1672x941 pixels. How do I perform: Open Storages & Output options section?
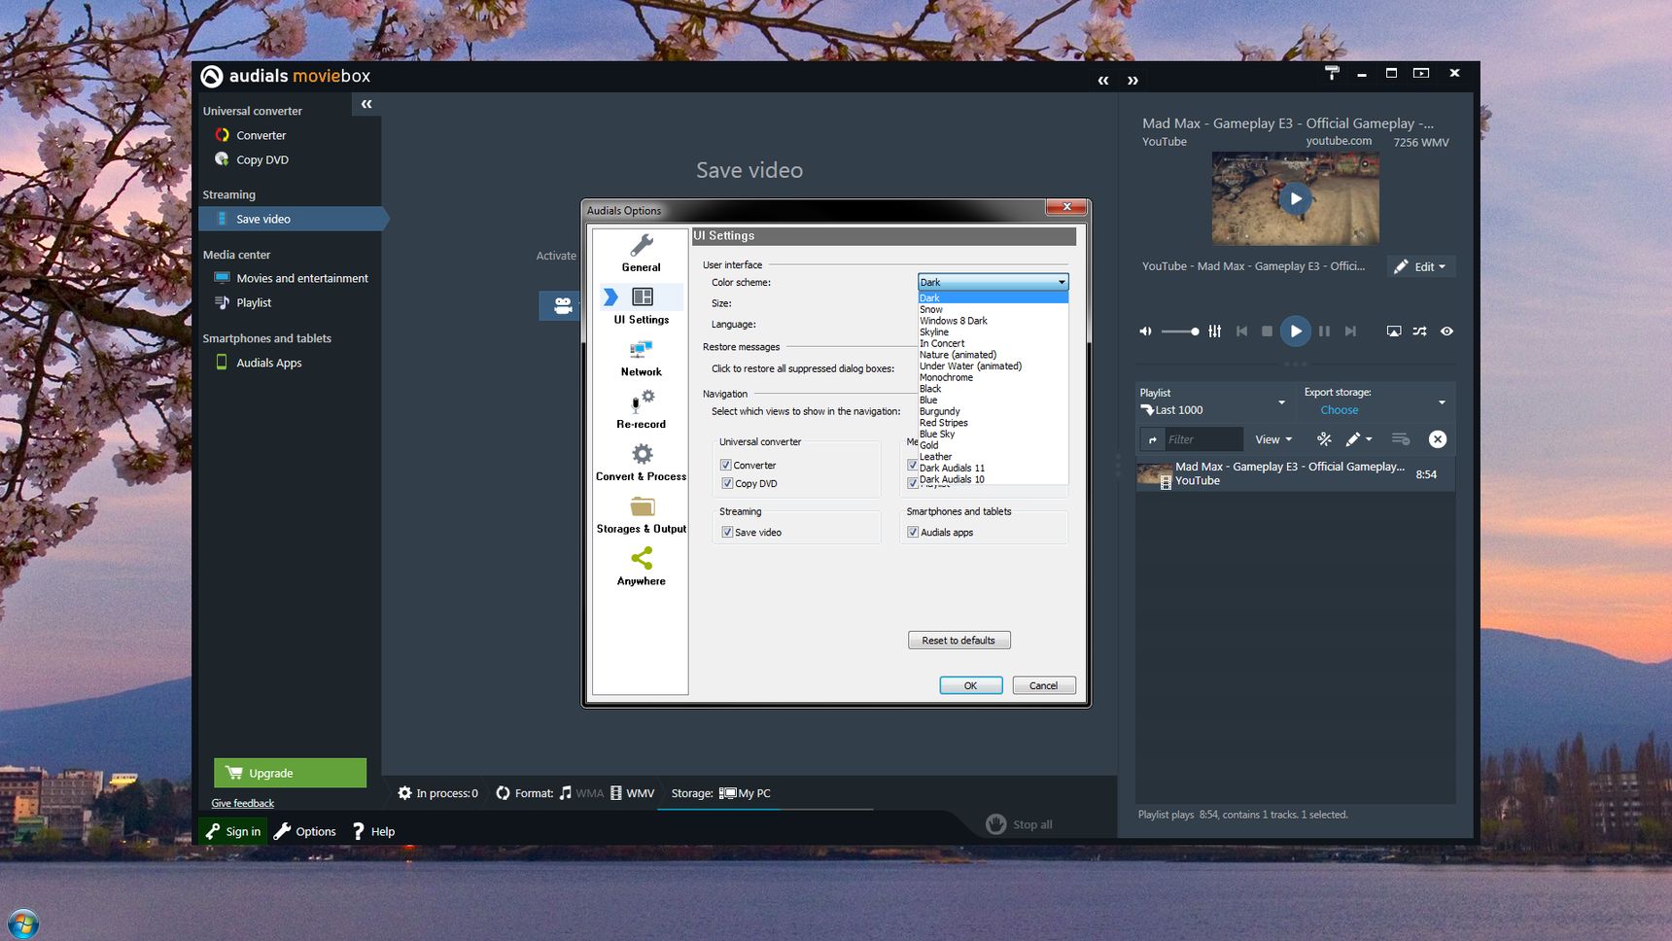(641, 515)
